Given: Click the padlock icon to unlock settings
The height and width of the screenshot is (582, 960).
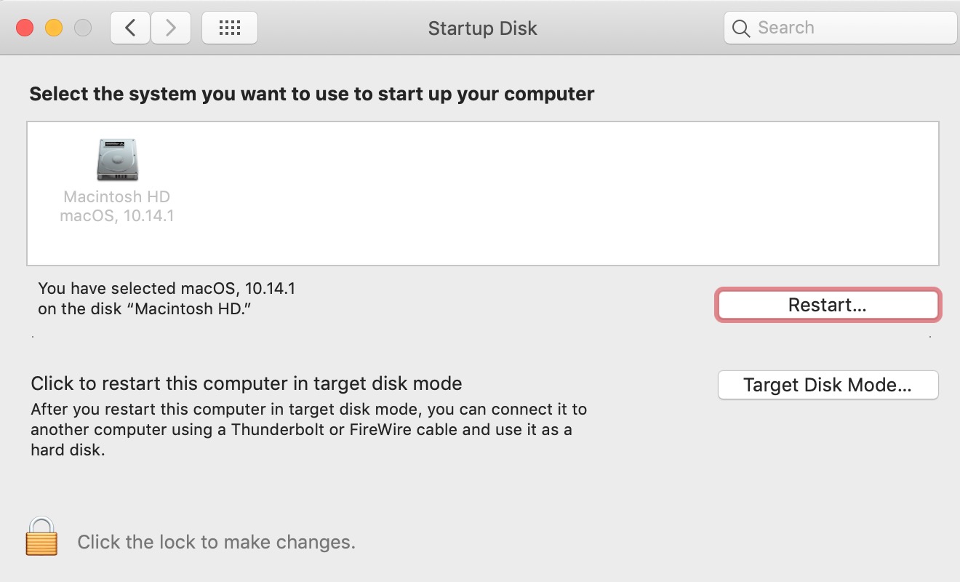Looking at the screenshot, I should coord(41,536).
